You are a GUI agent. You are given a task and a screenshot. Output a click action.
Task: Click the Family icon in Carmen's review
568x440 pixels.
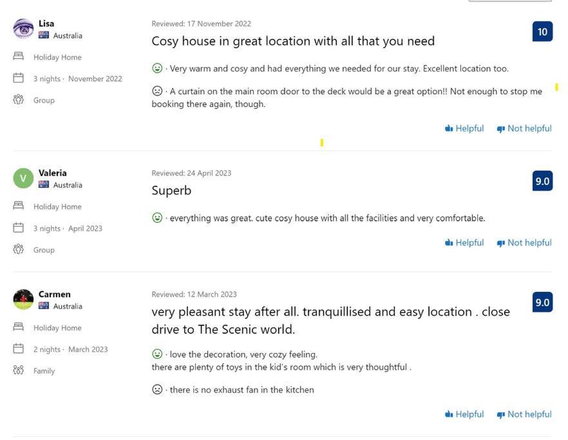click(x=18, y=370)
